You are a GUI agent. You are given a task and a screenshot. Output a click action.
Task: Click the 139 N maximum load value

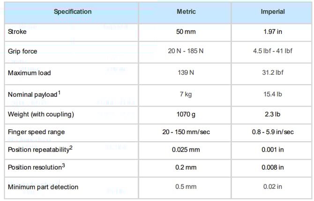click(x=186, y=72)
